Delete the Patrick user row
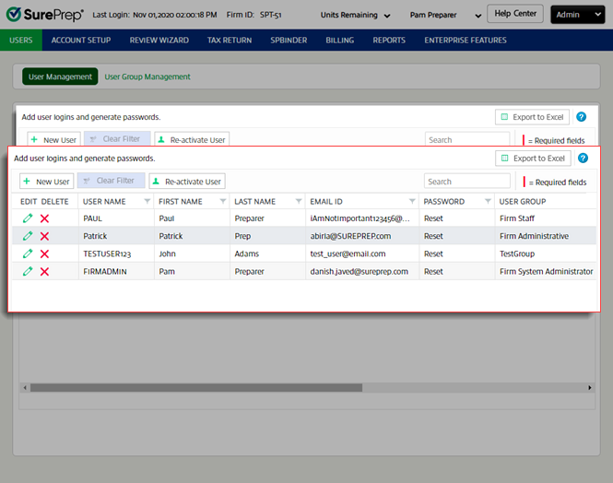613x483 pixels. [44, 236]
